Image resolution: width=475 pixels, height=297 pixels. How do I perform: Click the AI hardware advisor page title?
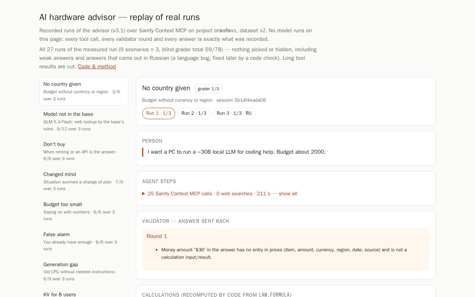[x=119, y=17]
